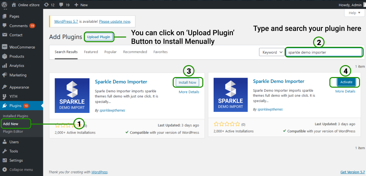
Task: Open Plugin Editor submenu item
Action: [13, 132]
